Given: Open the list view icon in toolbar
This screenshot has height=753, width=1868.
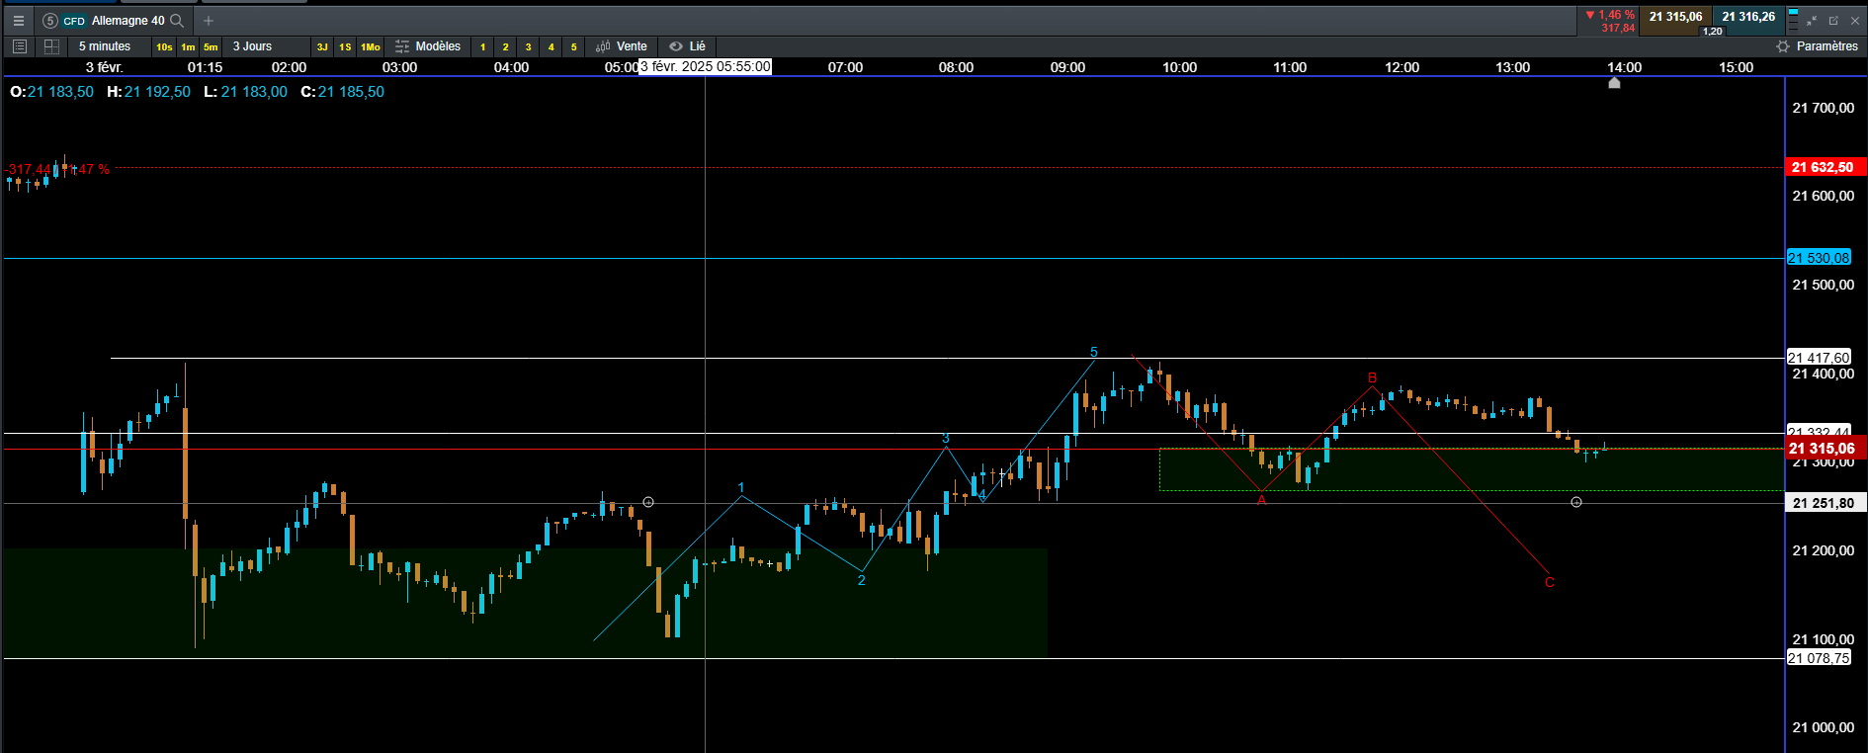Looking at the screenshot, I should [x=19, y=46].
